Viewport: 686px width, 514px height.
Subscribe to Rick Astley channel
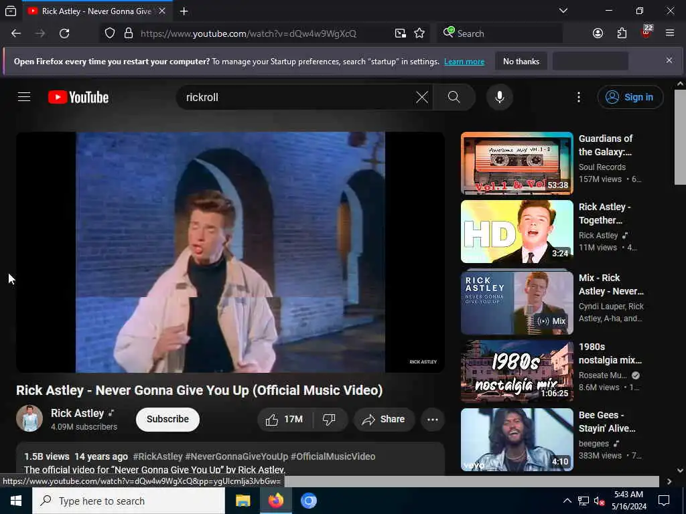pyautogui.click(x=167, y=419)
